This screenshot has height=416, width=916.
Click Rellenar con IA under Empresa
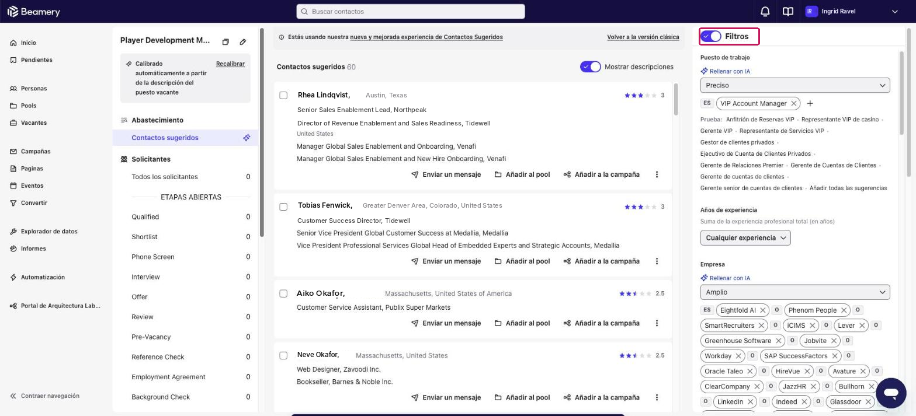coord(725,278)
